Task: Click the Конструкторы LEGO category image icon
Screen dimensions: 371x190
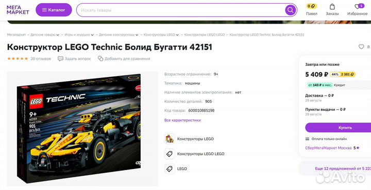Action: pos(170,139)
